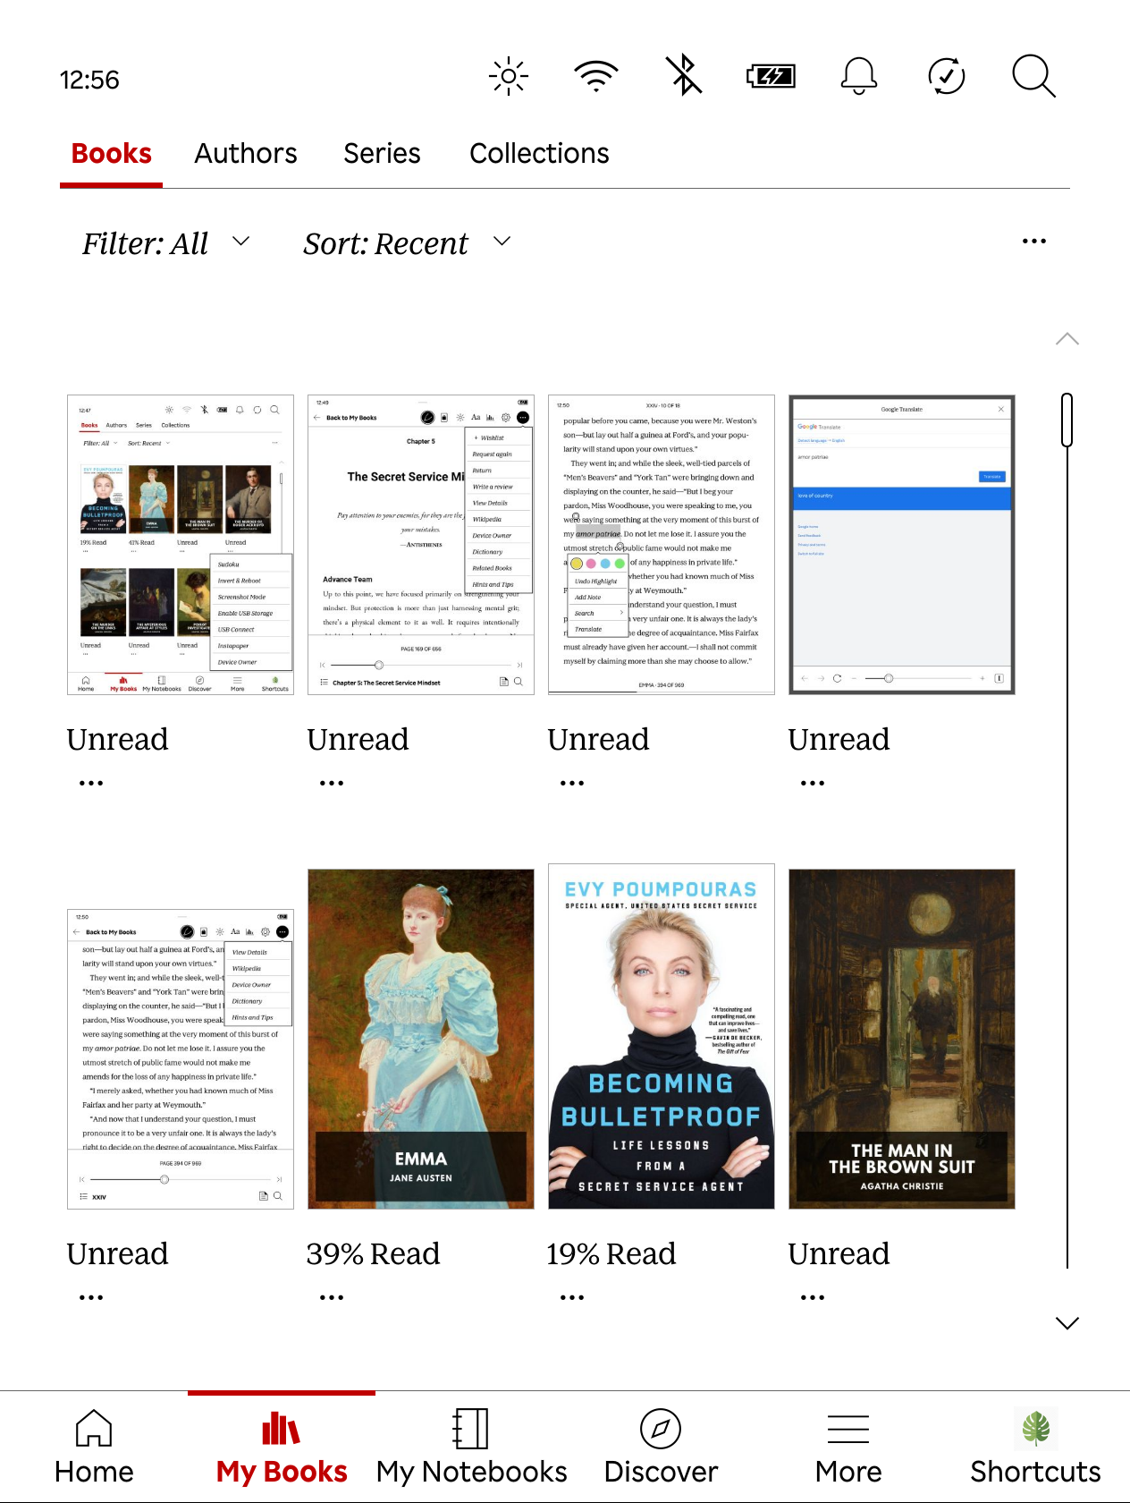Open the Back to My Books screenshot thumbnail
Screen dimensions: 1130x1503
tap(181, 1059)
